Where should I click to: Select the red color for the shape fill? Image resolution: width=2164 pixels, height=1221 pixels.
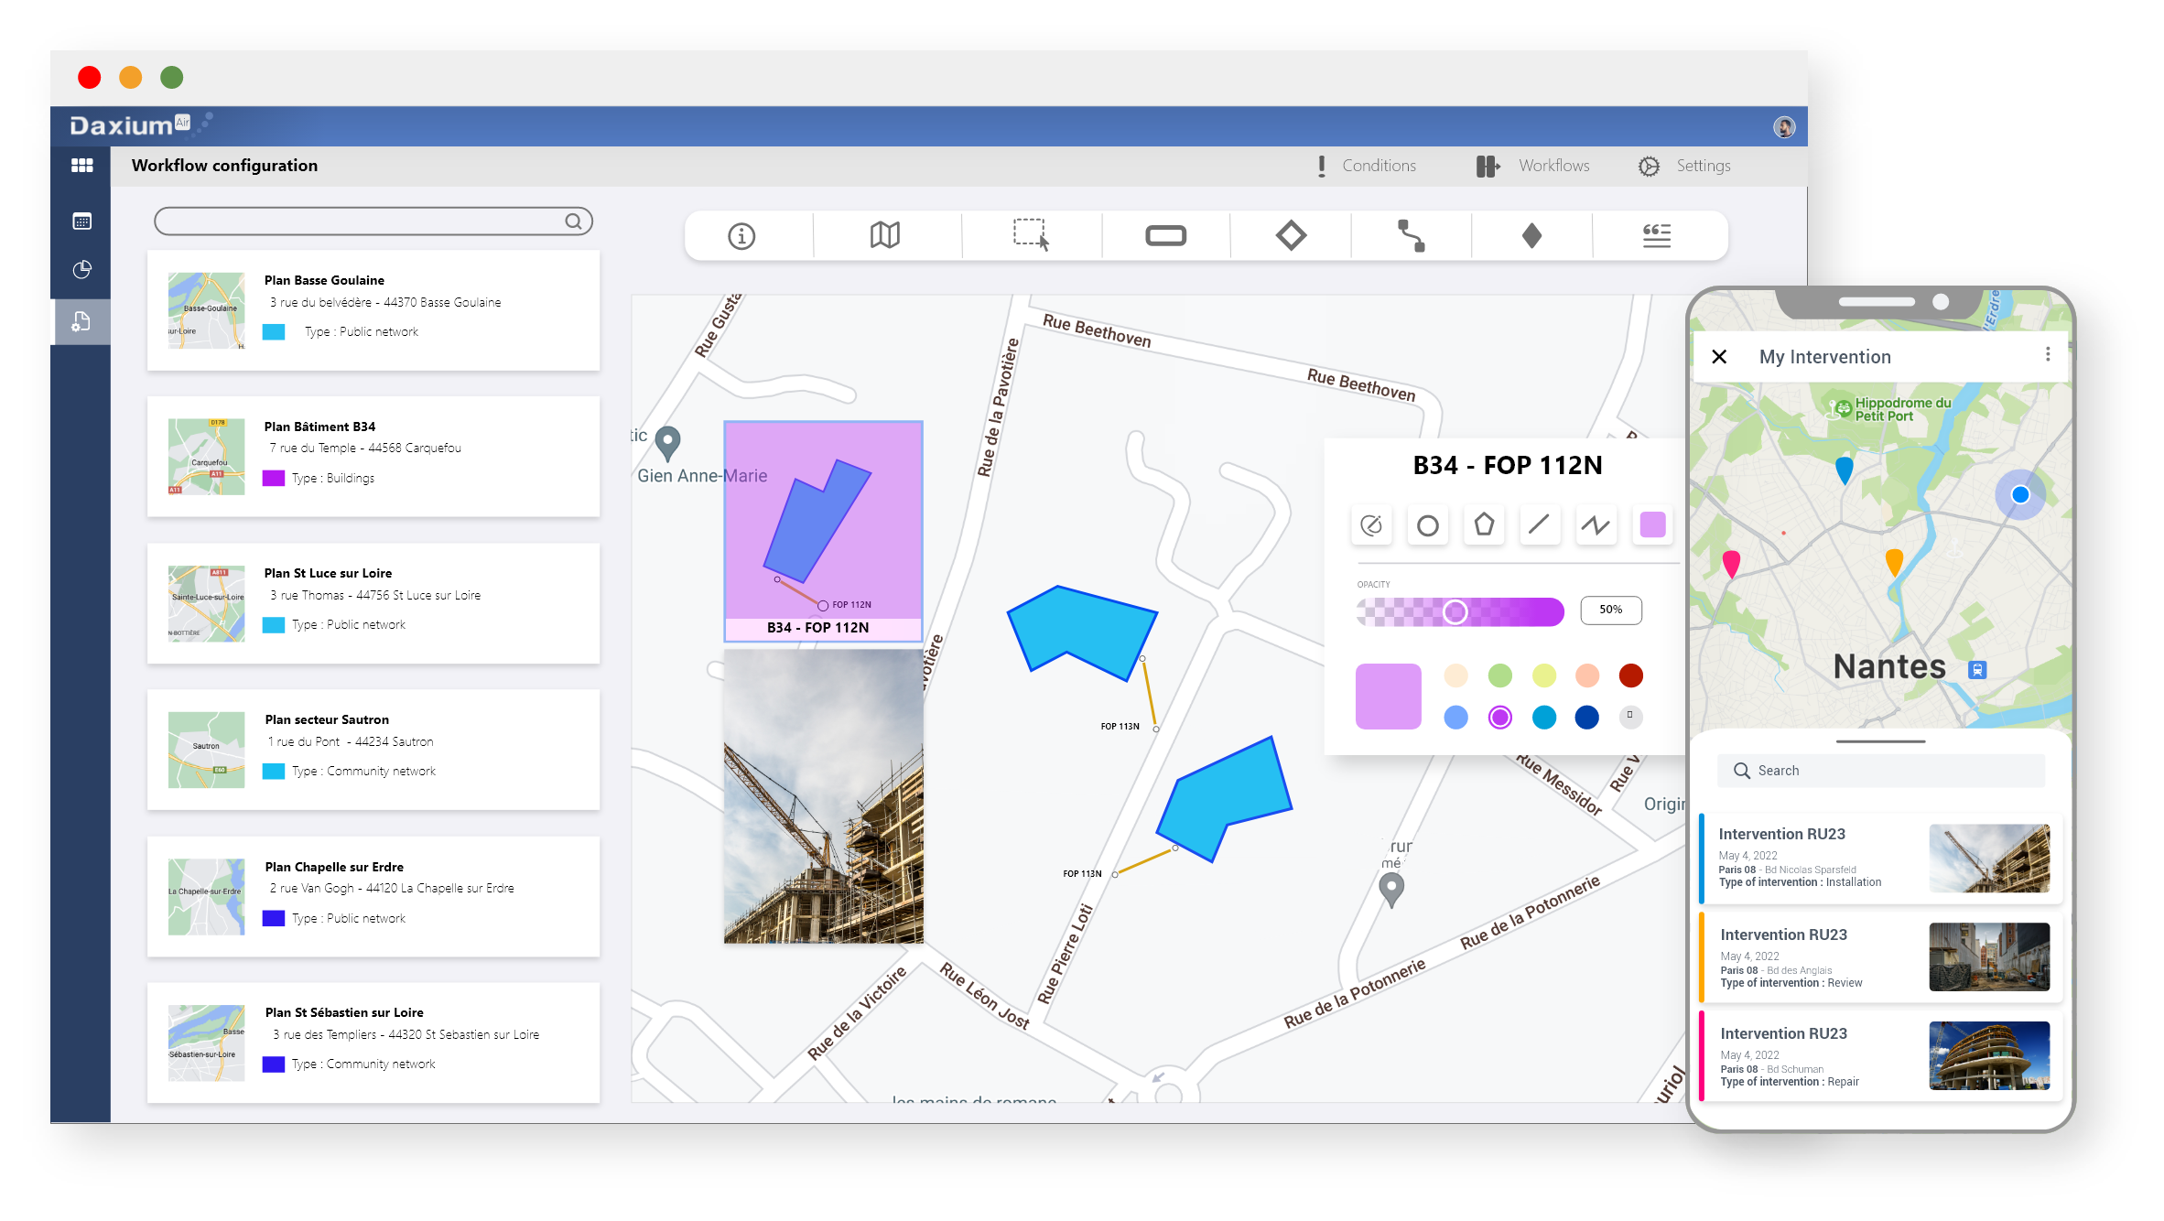(1630, 675)
